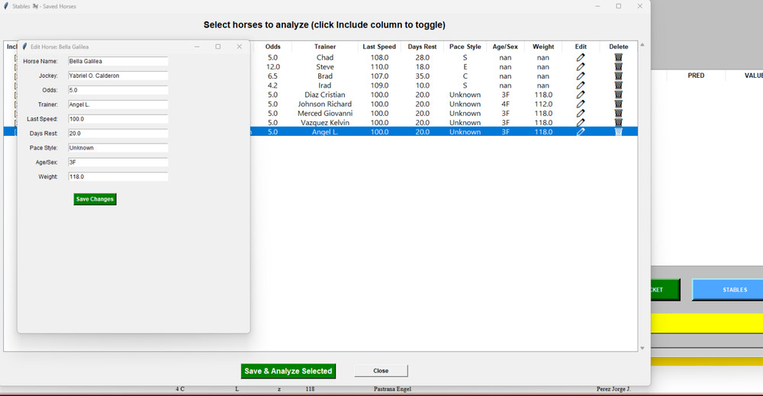Maximize the Edit Horse window
The height and width of the screenshot is (396, 763).
click(x=217, y=47)
